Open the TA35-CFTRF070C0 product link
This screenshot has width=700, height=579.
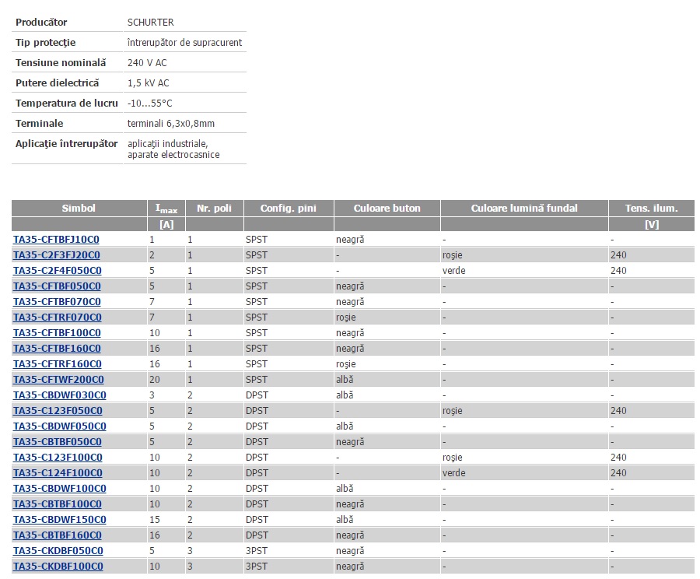[x=57, y=318]
